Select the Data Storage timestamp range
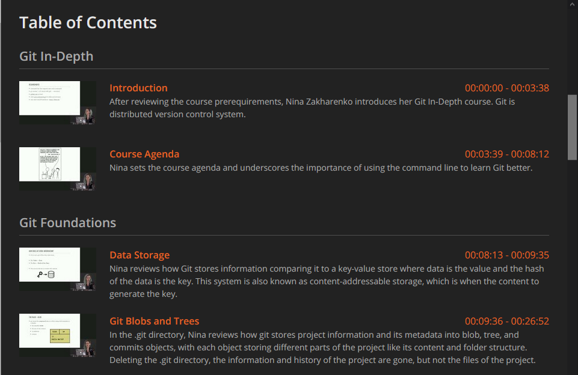 (507, 255)
